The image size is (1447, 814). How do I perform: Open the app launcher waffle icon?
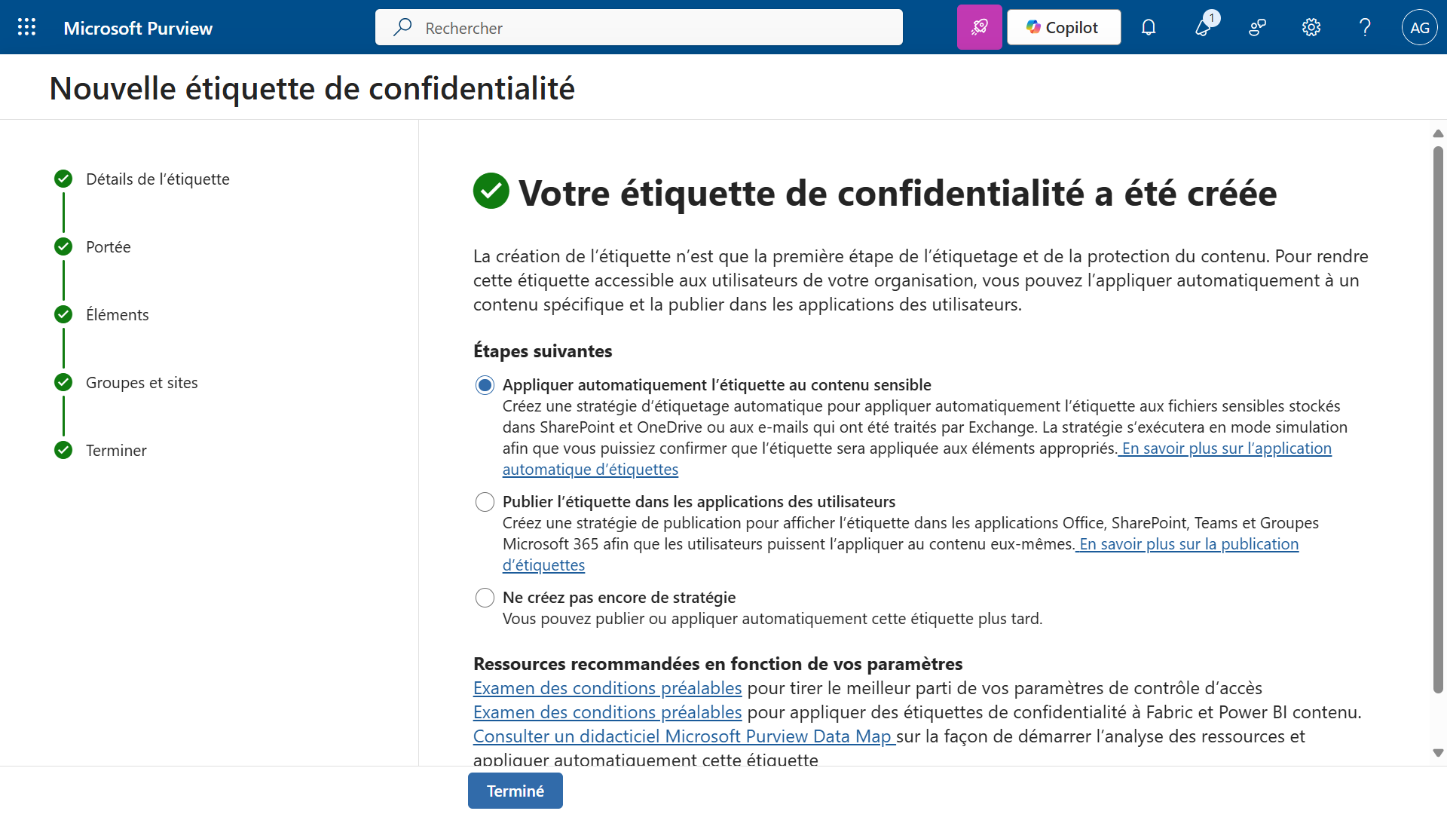click(26, 28)
